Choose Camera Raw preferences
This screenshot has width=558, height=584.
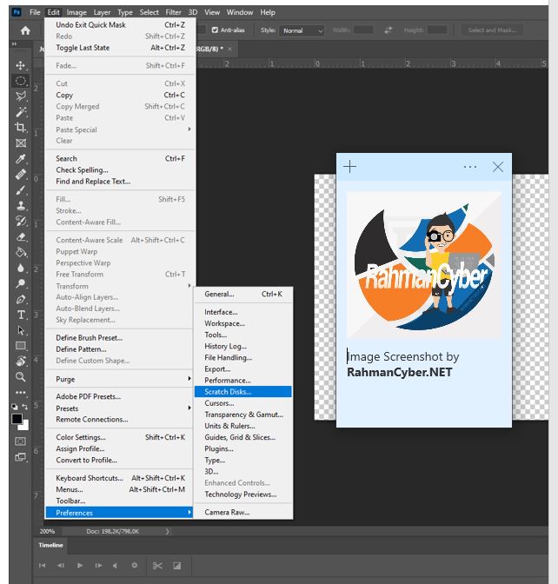(242, 513)
